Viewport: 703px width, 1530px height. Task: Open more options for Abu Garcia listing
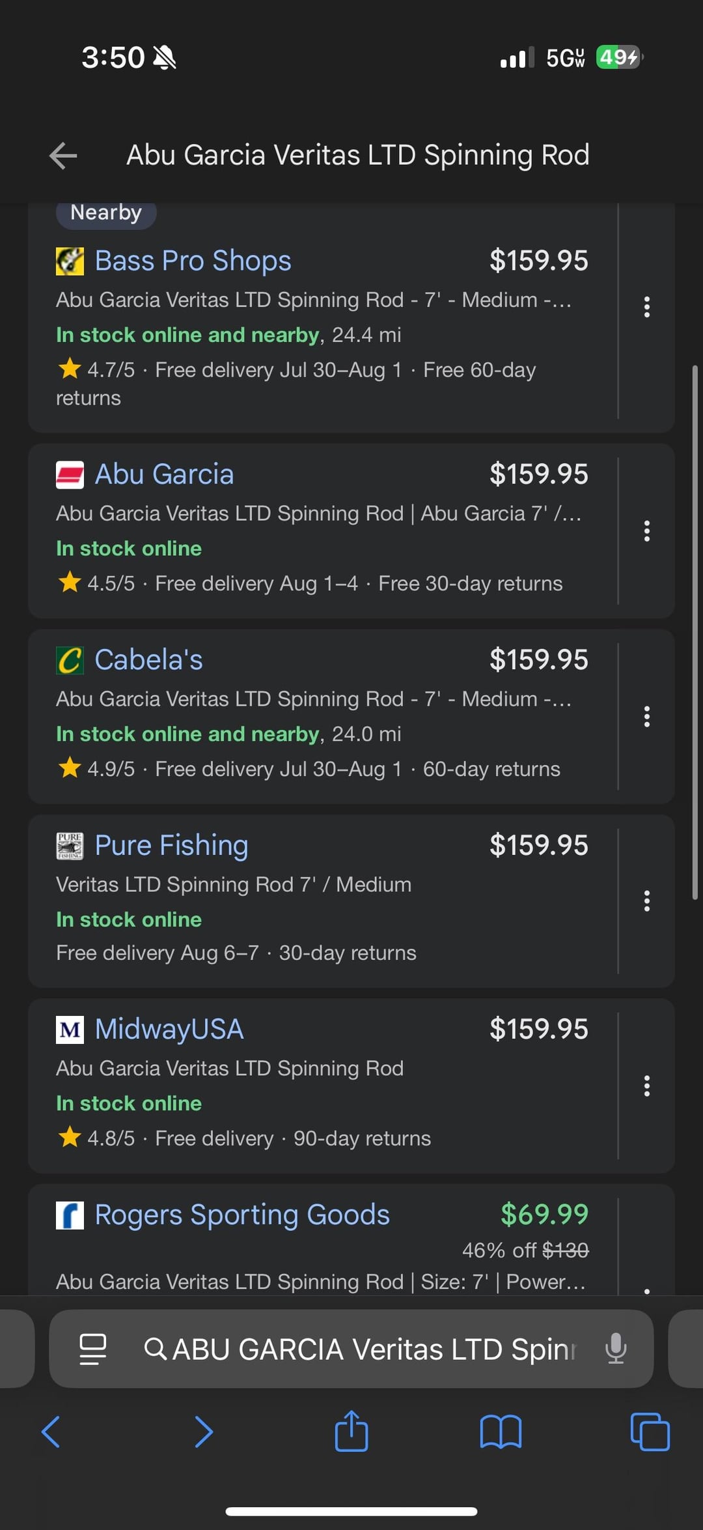coord(646,531)
